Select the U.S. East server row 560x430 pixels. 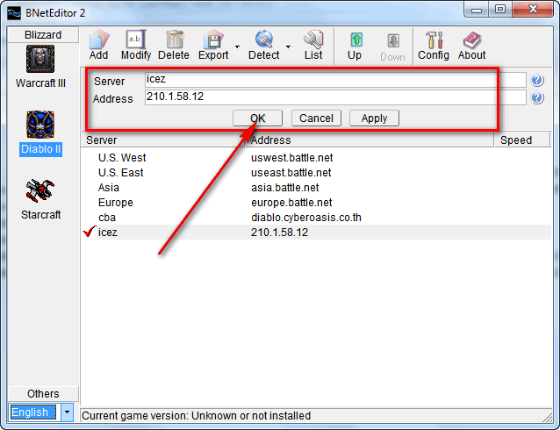(316, 173)
